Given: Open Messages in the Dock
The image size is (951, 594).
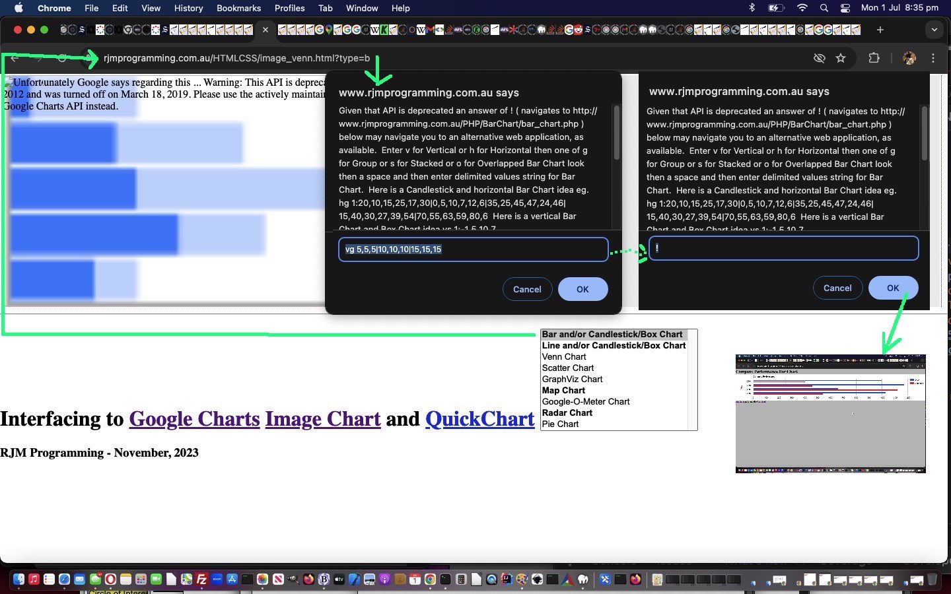Looking at the screenshot, I should (95, 579).
